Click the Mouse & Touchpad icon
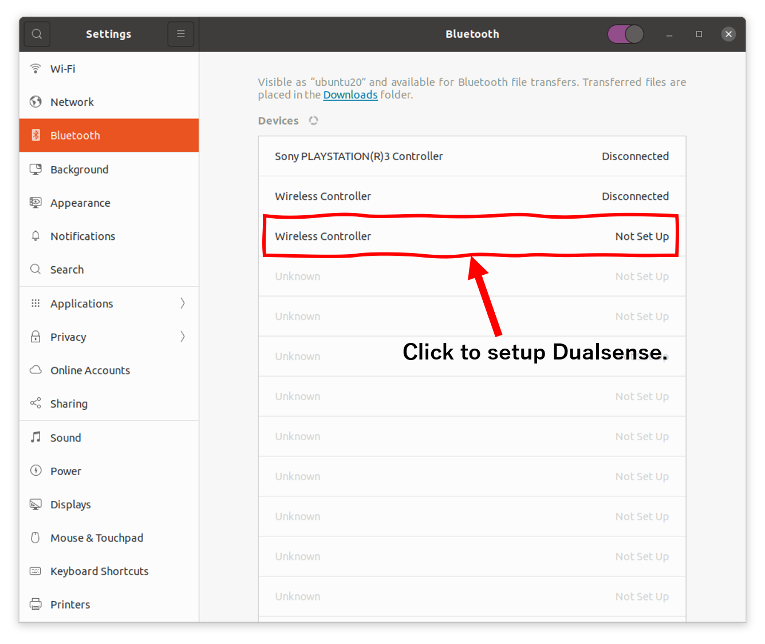This screenshot has width=765, height=644. [36, 538]
